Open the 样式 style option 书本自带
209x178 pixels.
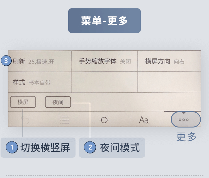pos(40,82)
